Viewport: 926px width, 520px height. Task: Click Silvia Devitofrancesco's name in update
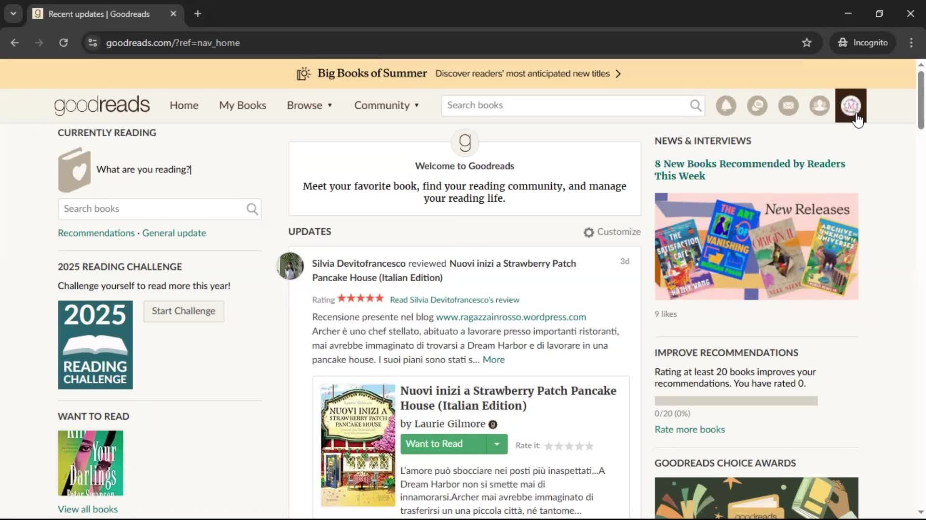point(359,264)
